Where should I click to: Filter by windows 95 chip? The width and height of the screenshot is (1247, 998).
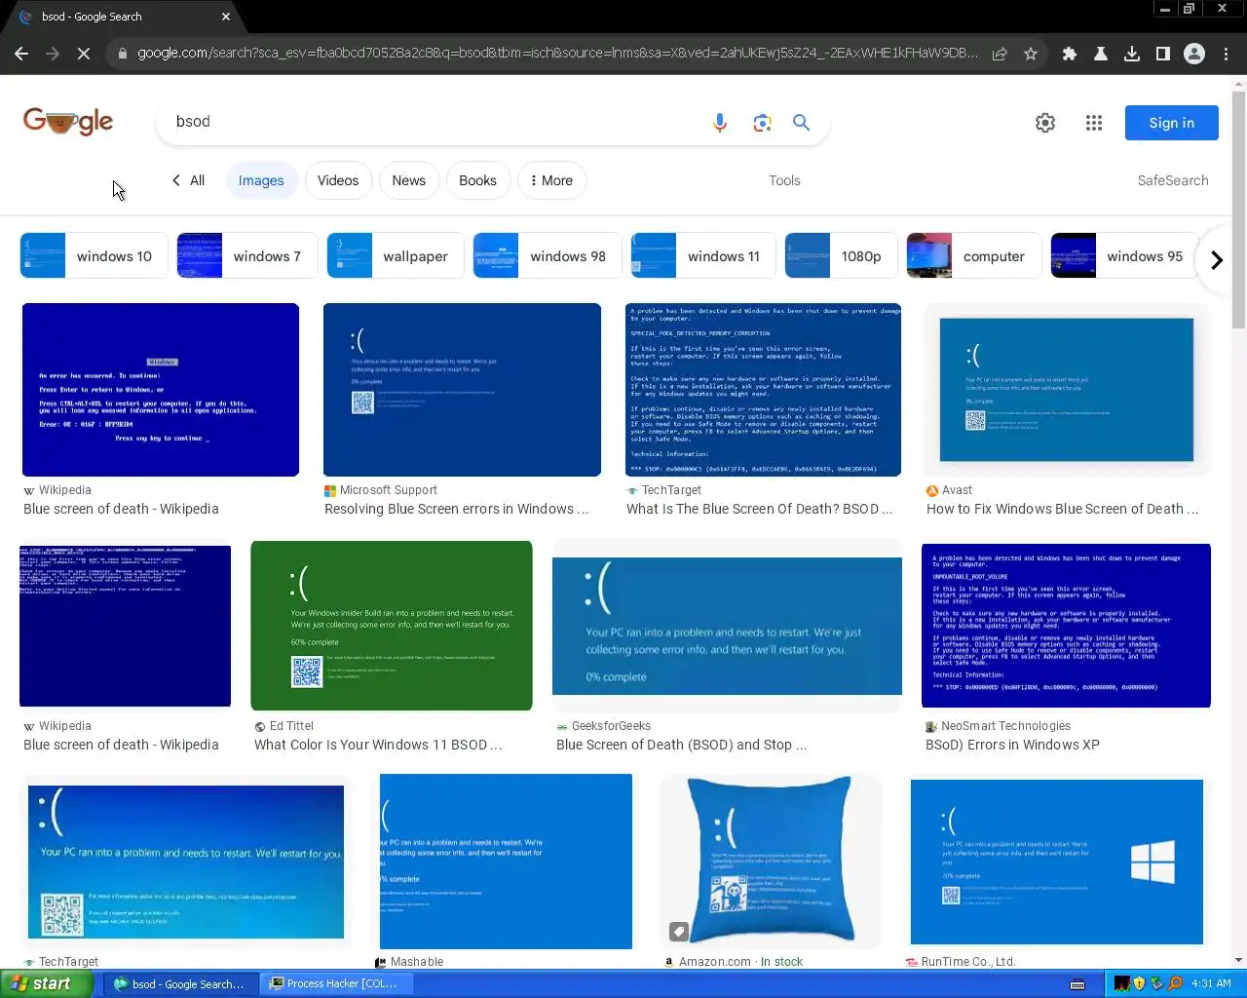point(1125,256)
